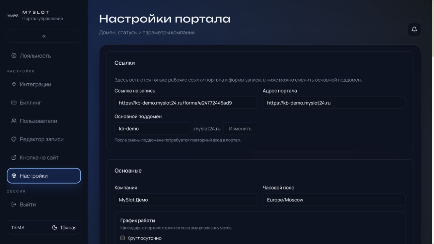The height and width of the screenshot is (244, 434).
Task: Click the .myslot24.ru domain suffix text
Action: pyautogui.click(x=207, y=129)
